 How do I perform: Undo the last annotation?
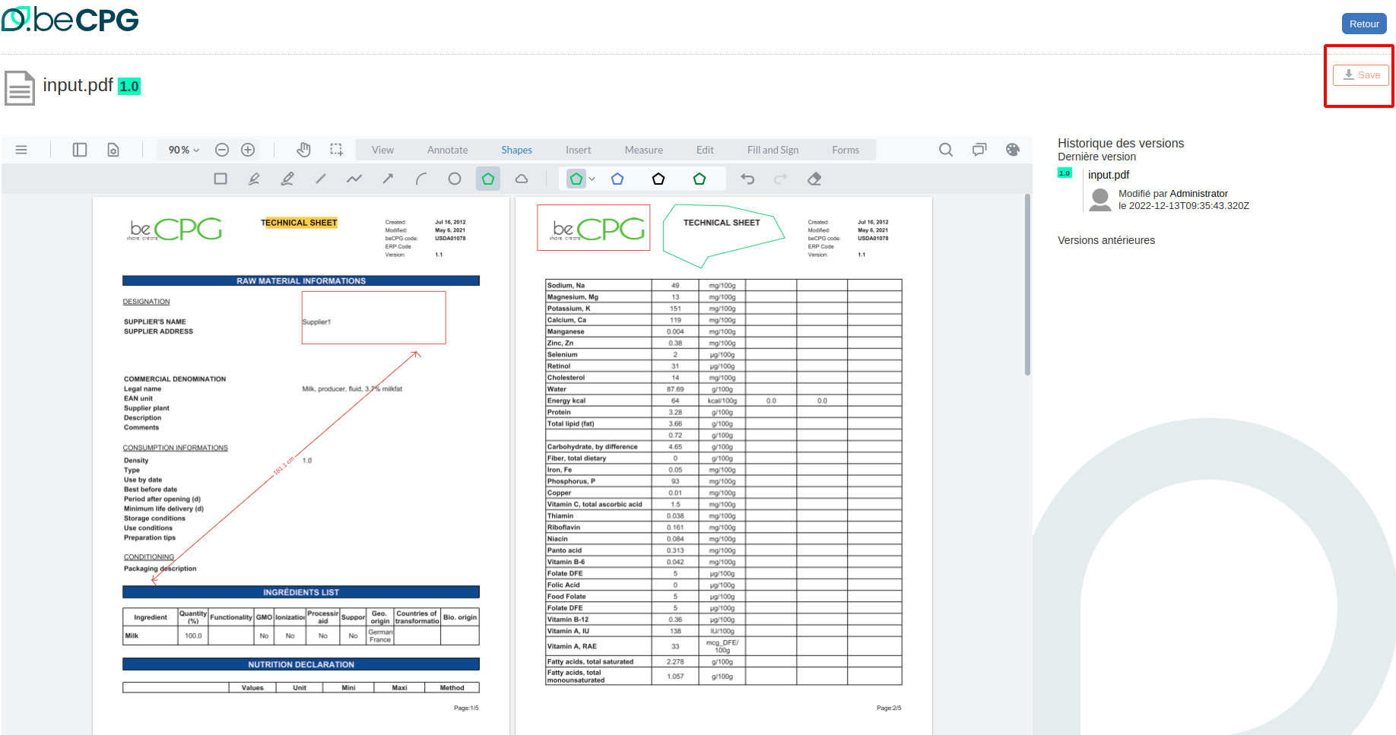[x=747, y=179]
